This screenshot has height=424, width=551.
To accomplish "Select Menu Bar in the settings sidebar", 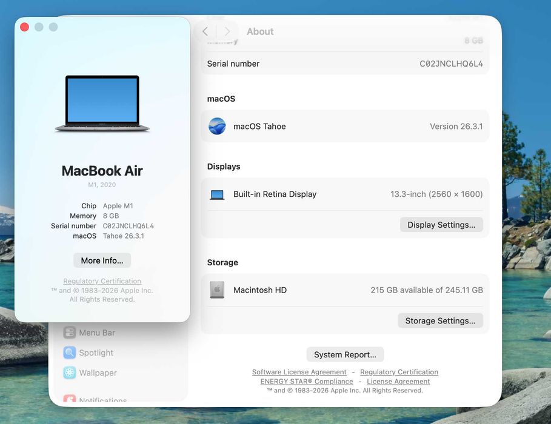I will 97,333.
